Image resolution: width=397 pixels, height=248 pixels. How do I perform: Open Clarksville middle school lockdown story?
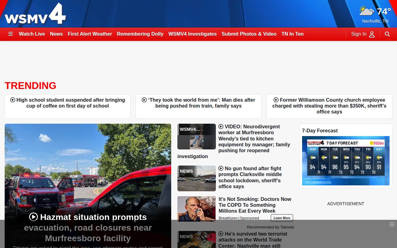[250, 177]
